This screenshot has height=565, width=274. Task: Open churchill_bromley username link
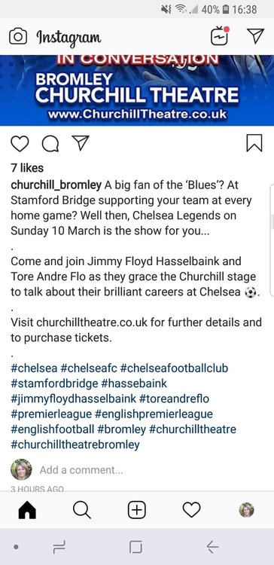point(56,185)
